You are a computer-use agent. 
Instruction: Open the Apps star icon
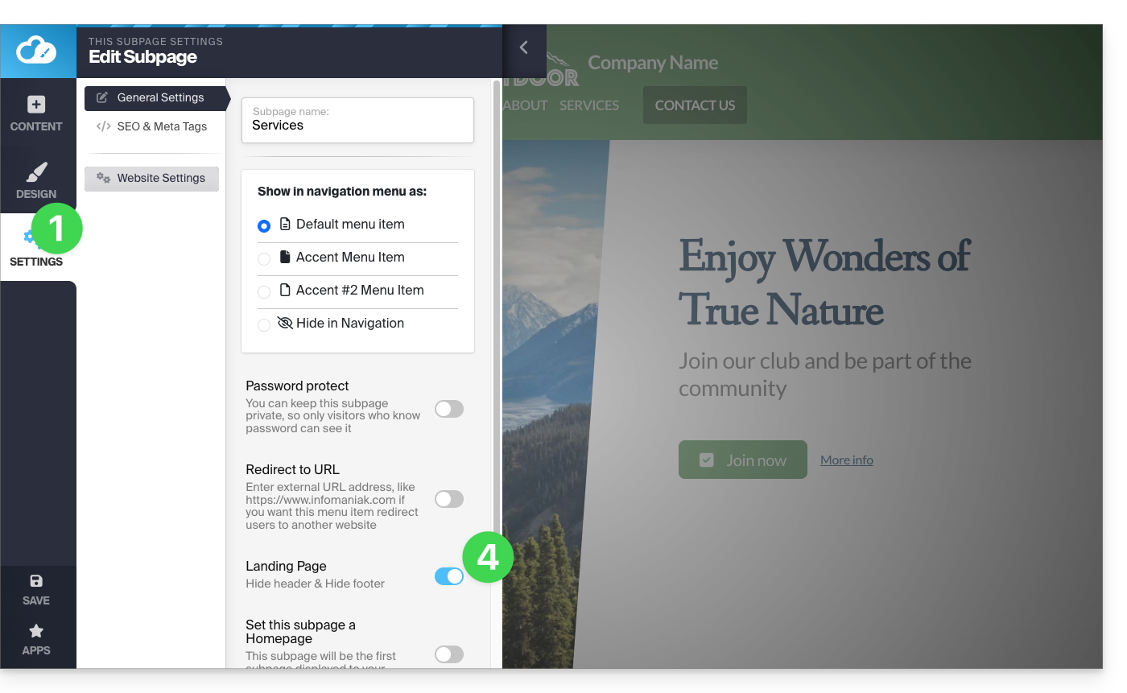[36, 631]
